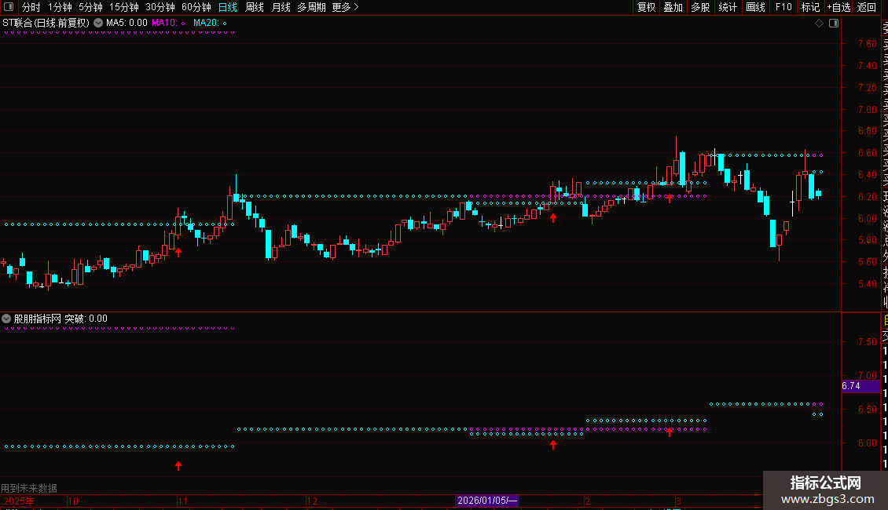Screen dimensions: 888x510
Task: Click the MA5 value label
Action: point(127,23)
